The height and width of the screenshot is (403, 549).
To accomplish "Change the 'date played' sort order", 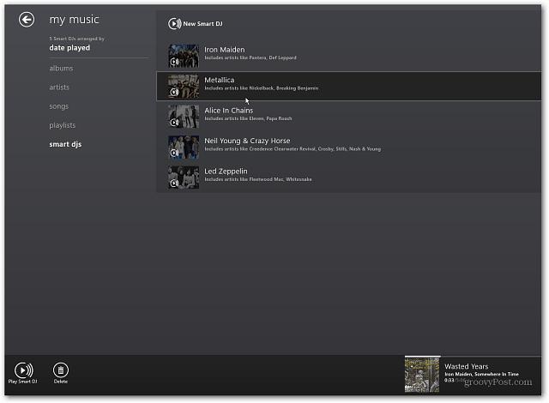I will [x=69, y=48].
